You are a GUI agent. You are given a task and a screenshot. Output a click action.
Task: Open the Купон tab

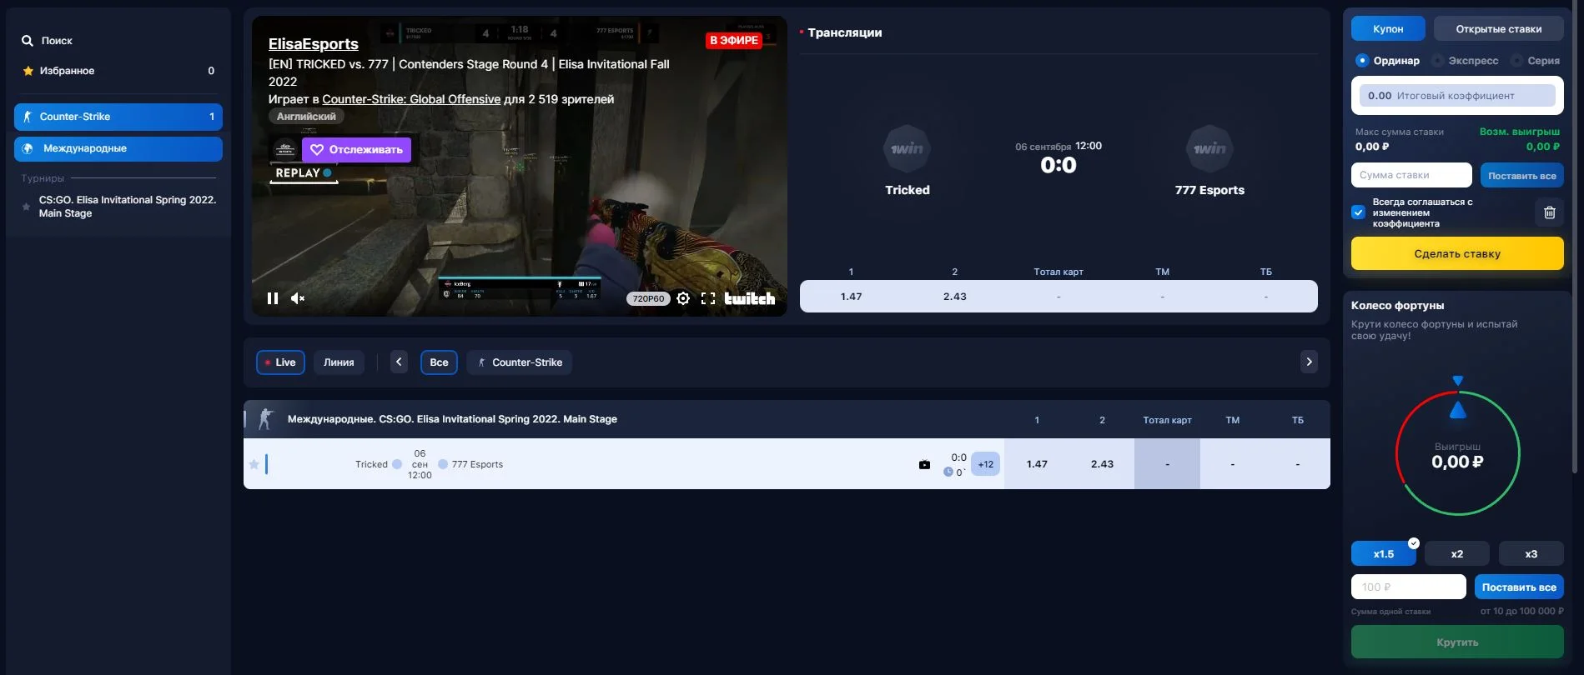coord(1388,29)
